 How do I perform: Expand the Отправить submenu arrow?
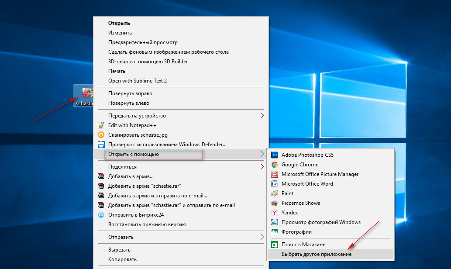tap(262, 237)
